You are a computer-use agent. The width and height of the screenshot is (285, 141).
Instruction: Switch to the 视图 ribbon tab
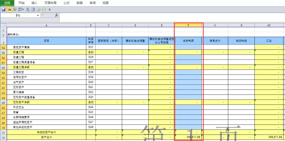tap(105, 3)
